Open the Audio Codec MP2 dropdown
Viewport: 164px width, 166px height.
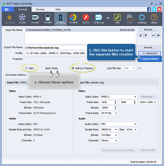coord(119,124)
